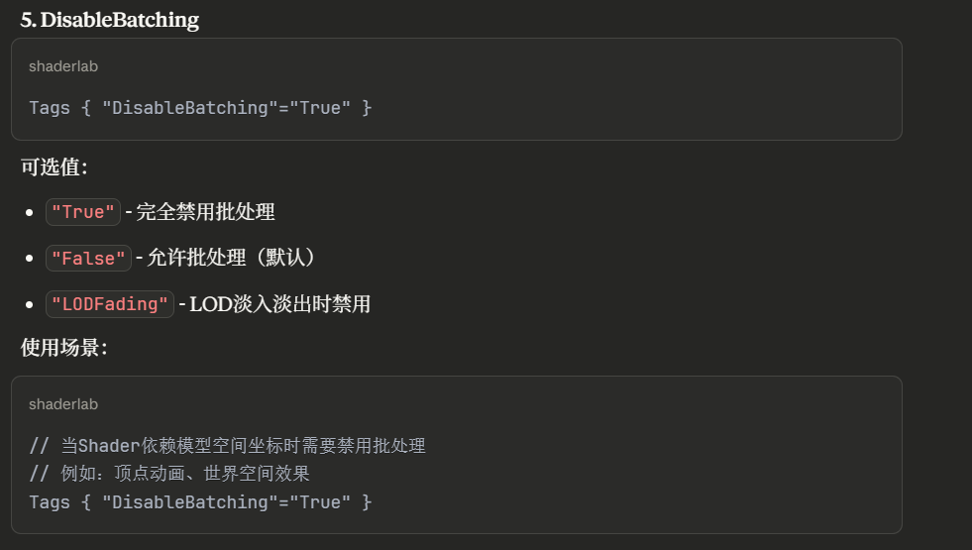The width and height of the screenshot is (972, 550).
Task: Click the bullet point before "LODFading"
Action: pos(31,304)
